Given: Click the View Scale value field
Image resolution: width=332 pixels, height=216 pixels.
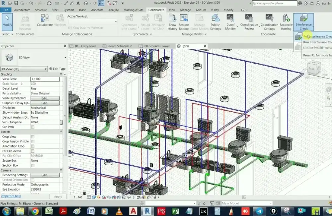Looking at the screenshot, I should [x=45, y=79].
